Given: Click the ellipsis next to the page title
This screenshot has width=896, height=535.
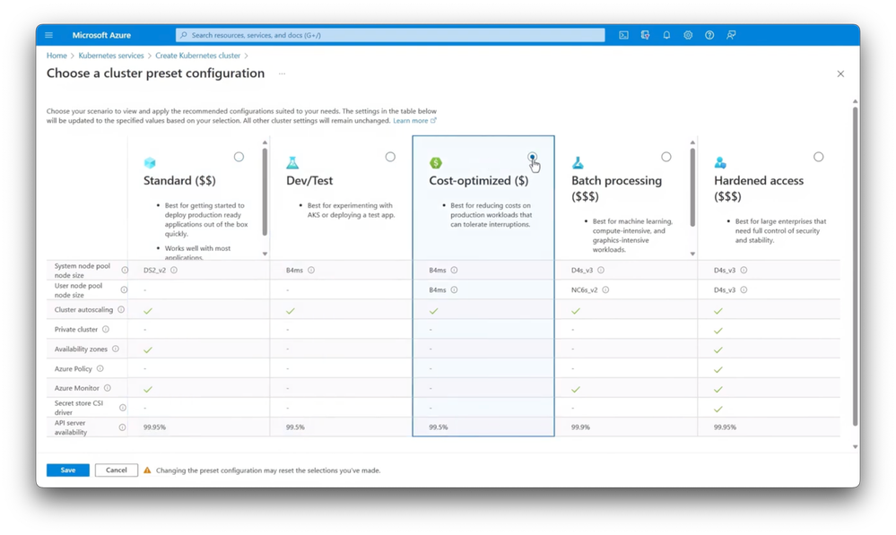Looking at the screenshot, I should click(x=282, y=73).
